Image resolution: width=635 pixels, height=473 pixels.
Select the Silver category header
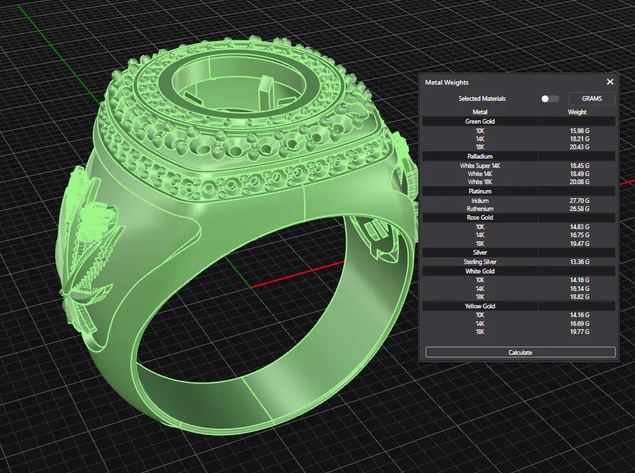pos(480,253)
